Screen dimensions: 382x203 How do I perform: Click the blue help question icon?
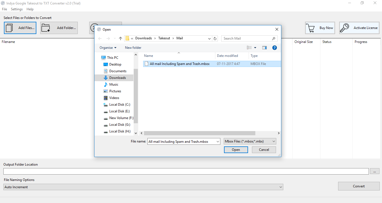275,48
